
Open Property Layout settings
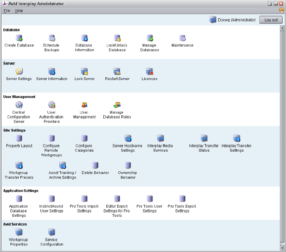19,138
